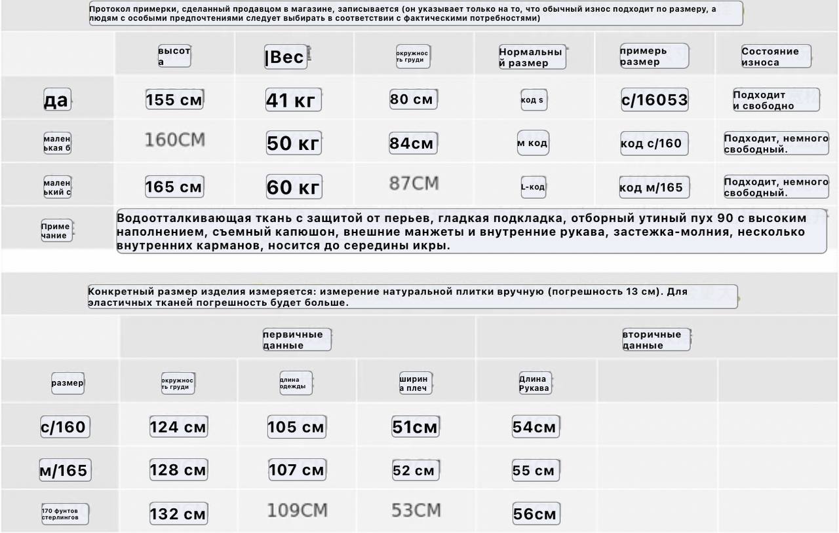This screenshot has width=839, height=533.
Task: Select the "53CM" shoulder width cell
Action: pos(416,510)
